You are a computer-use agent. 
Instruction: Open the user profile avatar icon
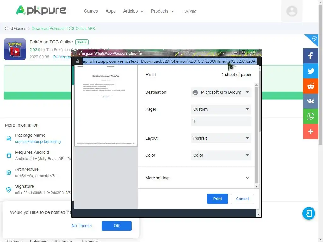click(x=292, y=11)
